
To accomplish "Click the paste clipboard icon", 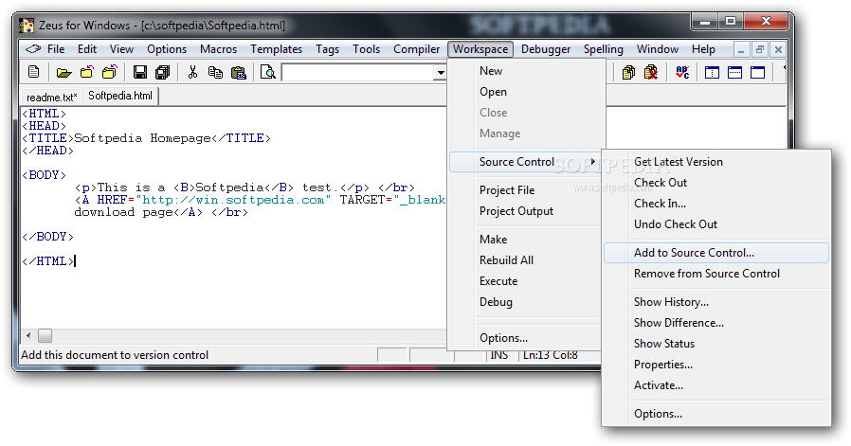I will pyautogui.click(x=239, y=72).
